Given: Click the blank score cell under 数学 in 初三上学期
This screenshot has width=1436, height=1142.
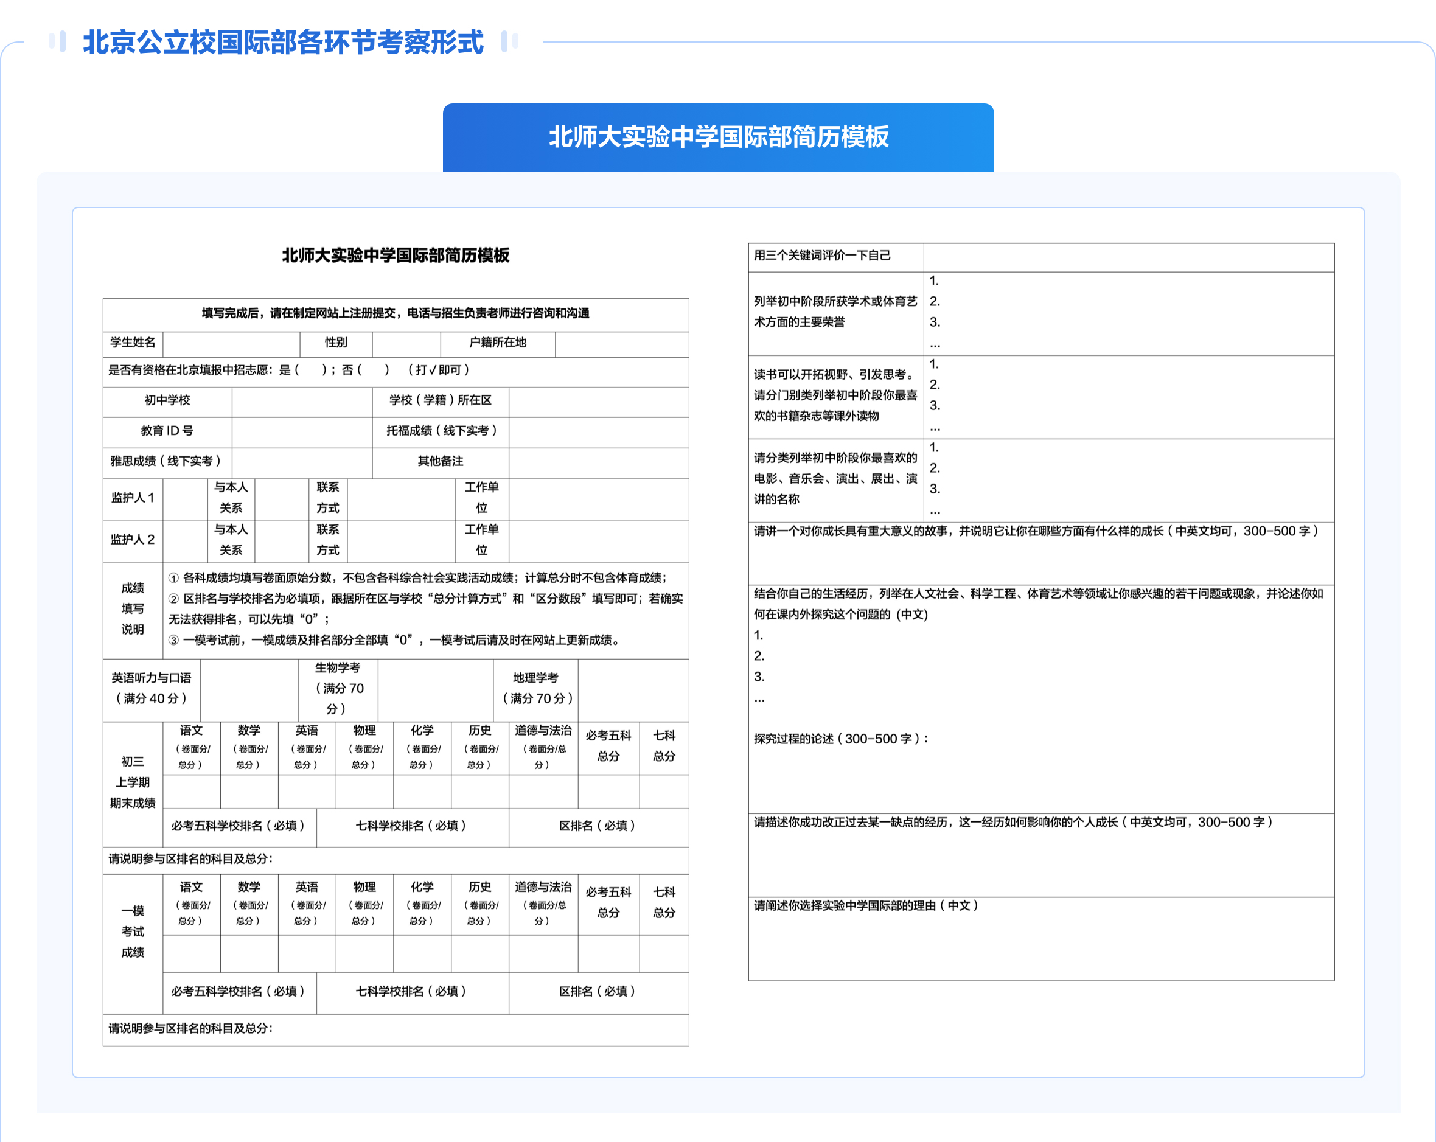Looking at the screenshot, I should 249,792.
